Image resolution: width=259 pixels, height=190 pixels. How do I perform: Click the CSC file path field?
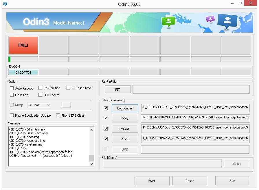195,139
